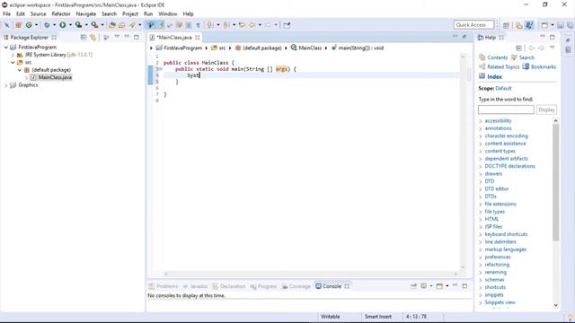Click Collapse All in Package Explorer
The width and height of the screenshot is (575, 323).
[84, 38]
